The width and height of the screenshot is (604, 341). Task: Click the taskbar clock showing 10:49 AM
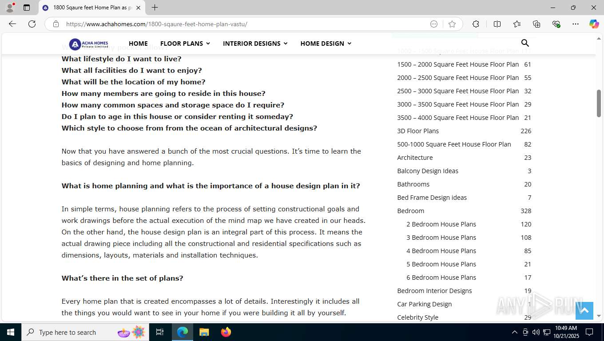[x=566, y=332]
